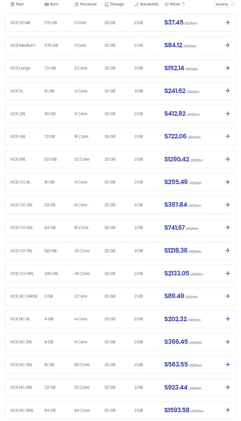Click arrow icon for GCE HC LARGE
241x421 pixels.
pyautogui.click(x=227, y=296)
